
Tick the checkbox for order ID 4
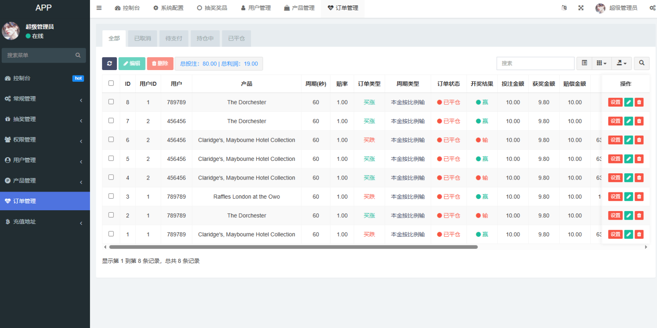point(111,177)
